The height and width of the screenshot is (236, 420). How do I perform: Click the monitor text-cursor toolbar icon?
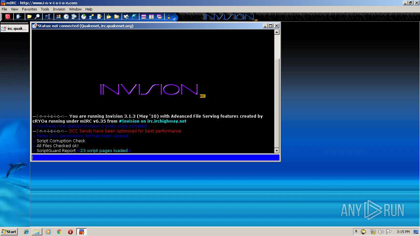48,17
